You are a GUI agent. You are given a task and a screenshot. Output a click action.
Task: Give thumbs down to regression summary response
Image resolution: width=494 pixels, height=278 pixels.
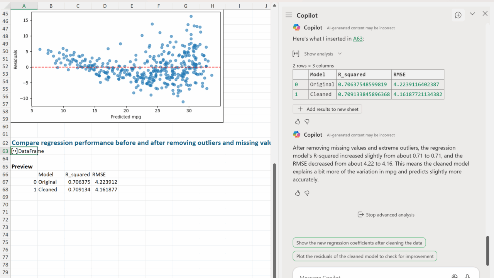(x=307, y=193)
